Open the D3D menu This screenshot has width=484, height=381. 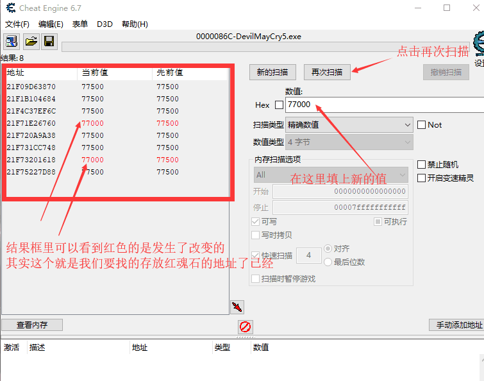click(104, 24)
